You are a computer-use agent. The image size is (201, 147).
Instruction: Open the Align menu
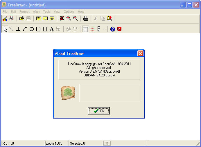pyautogui.click(x=36, y=12)
